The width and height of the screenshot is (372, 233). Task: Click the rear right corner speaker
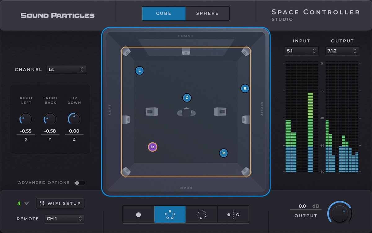(246, 171)
